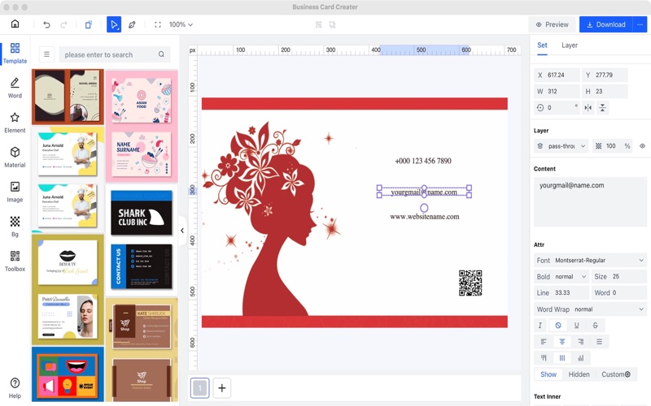Click the Preview button
The image size is (651, 406).
[x=552, y=24]
